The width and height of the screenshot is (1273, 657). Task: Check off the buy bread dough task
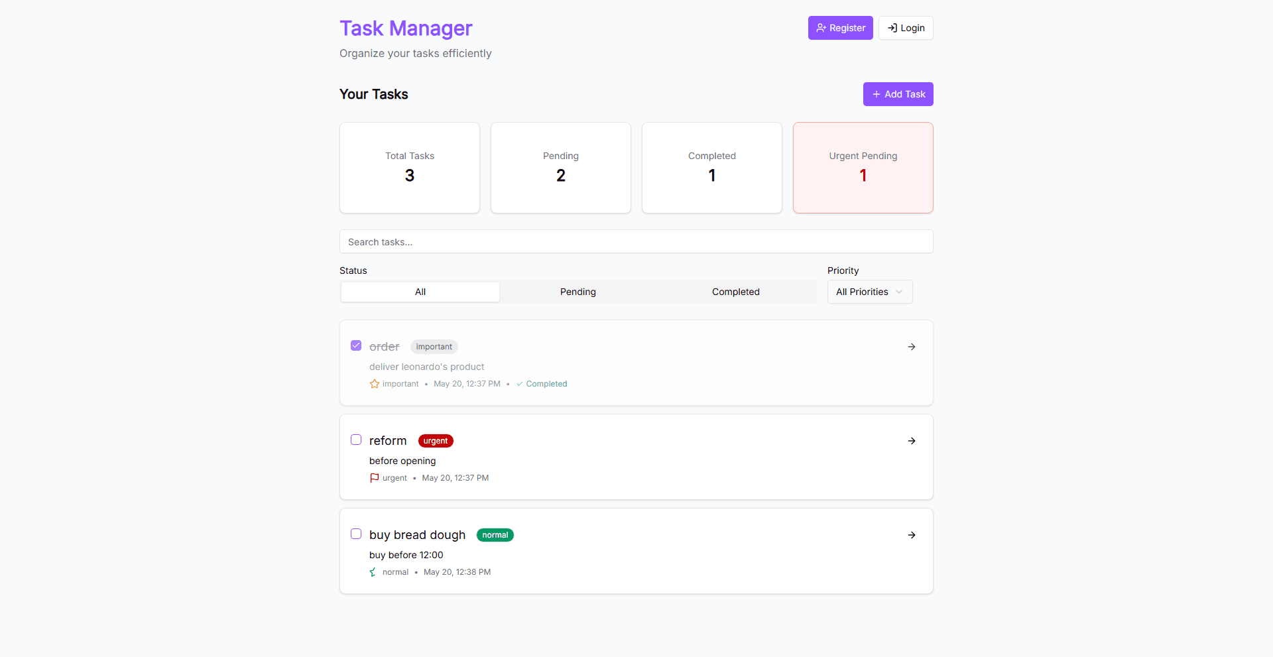[x=356, y=534]
